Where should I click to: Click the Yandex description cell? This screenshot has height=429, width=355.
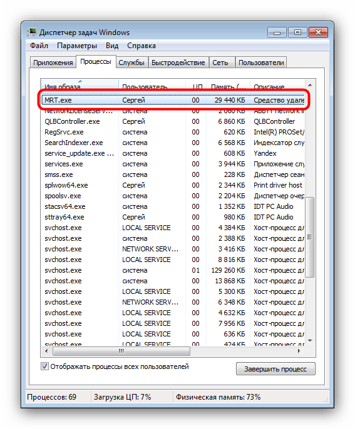265,153
